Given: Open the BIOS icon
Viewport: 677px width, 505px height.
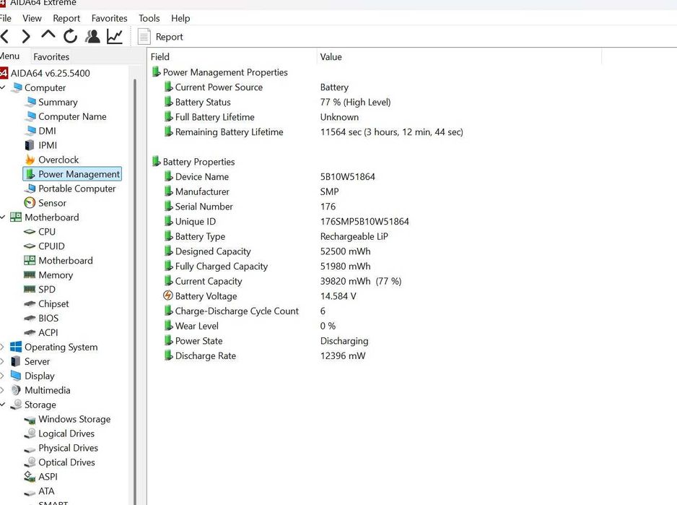Looking at the screenshot, I should tap(30, 318).
